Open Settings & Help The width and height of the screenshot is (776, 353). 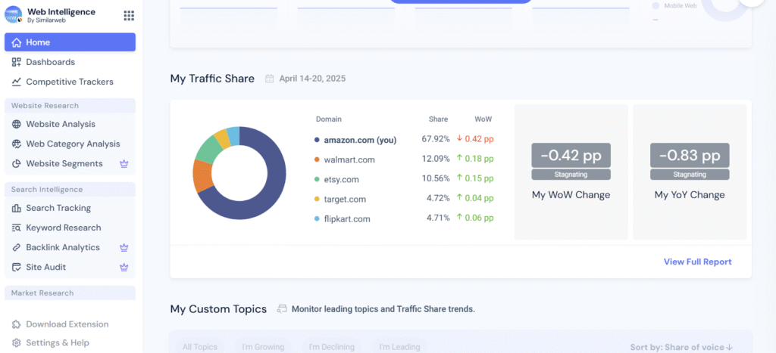(58, 342)
